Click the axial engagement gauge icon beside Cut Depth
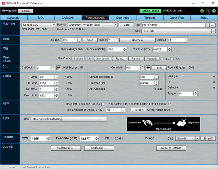 pyautogui.click(x=59, y=68)
